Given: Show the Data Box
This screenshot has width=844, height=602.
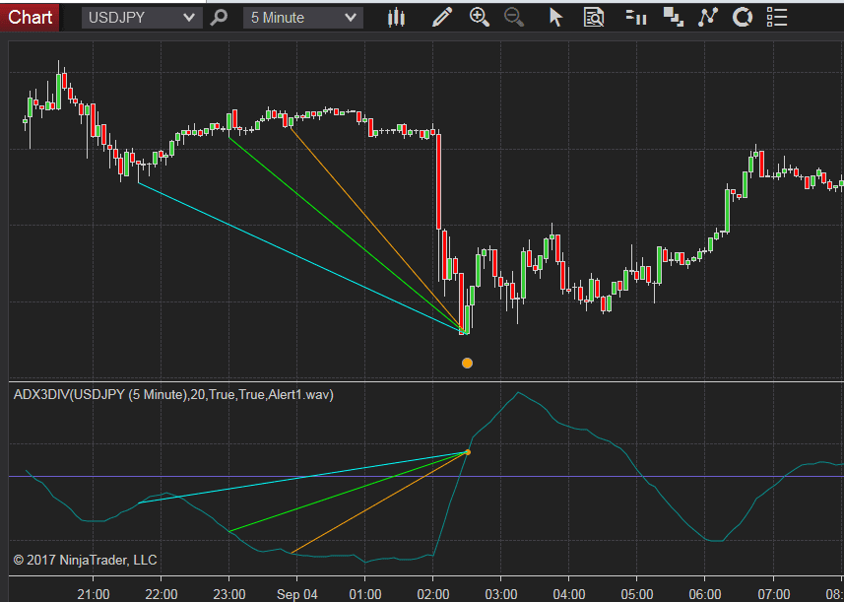Looking at the screenshot, I should [x=593, y=17].
